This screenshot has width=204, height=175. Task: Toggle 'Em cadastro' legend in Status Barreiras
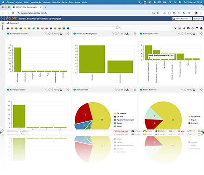194,117
